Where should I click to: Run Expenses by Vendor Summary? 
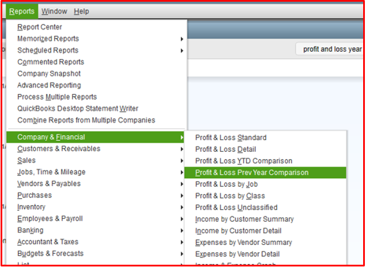click(x=265, y=243)
